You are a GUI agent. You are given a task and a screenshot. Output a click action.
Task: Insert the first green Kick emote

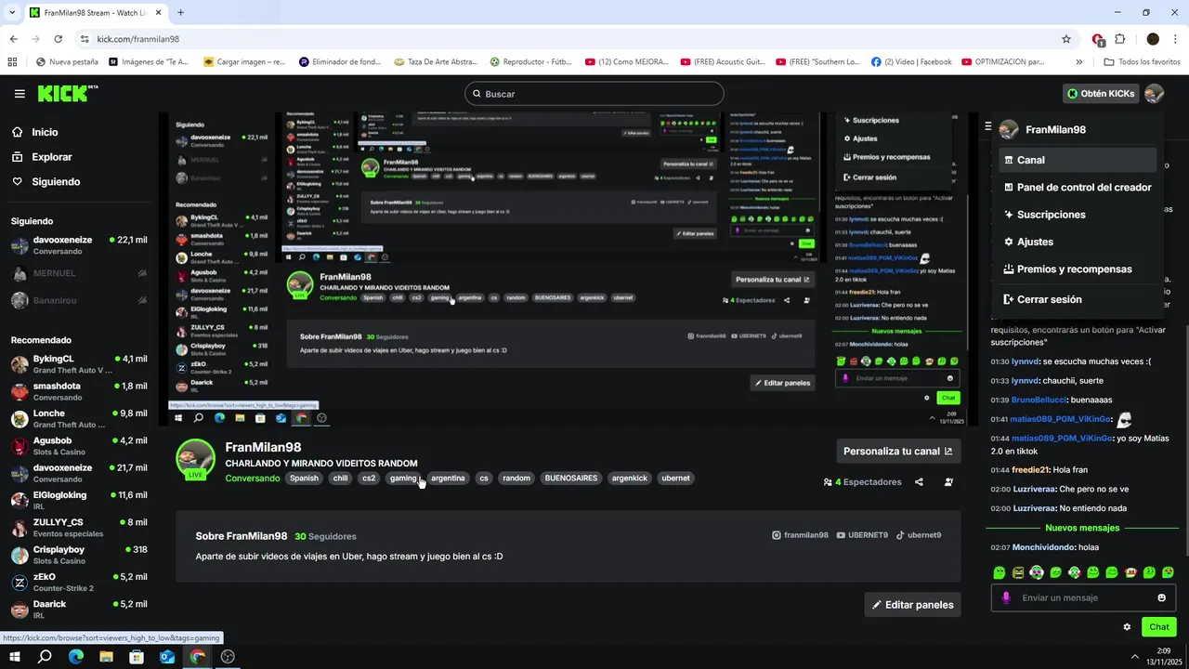[x=1000, y=572]
